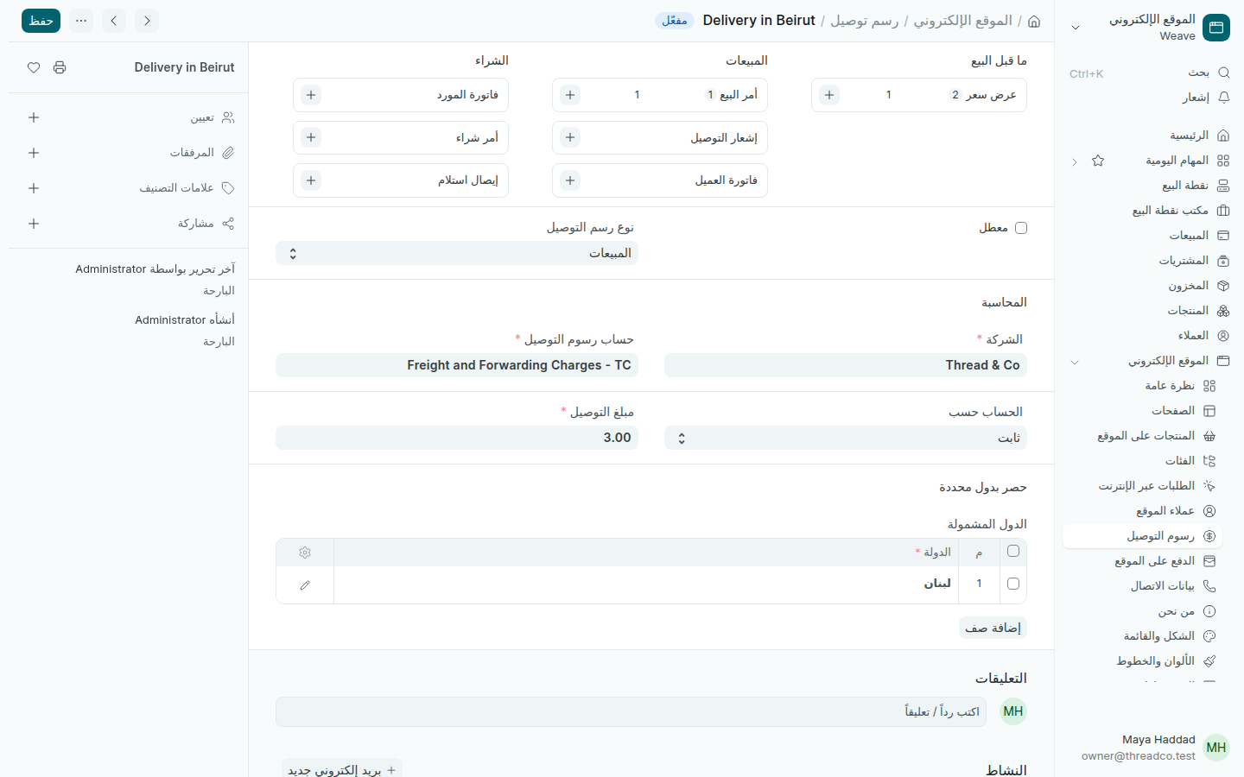Open the delivery charge type dropdown
This screenshot has height=777, width=1244.
pos(457,253)
